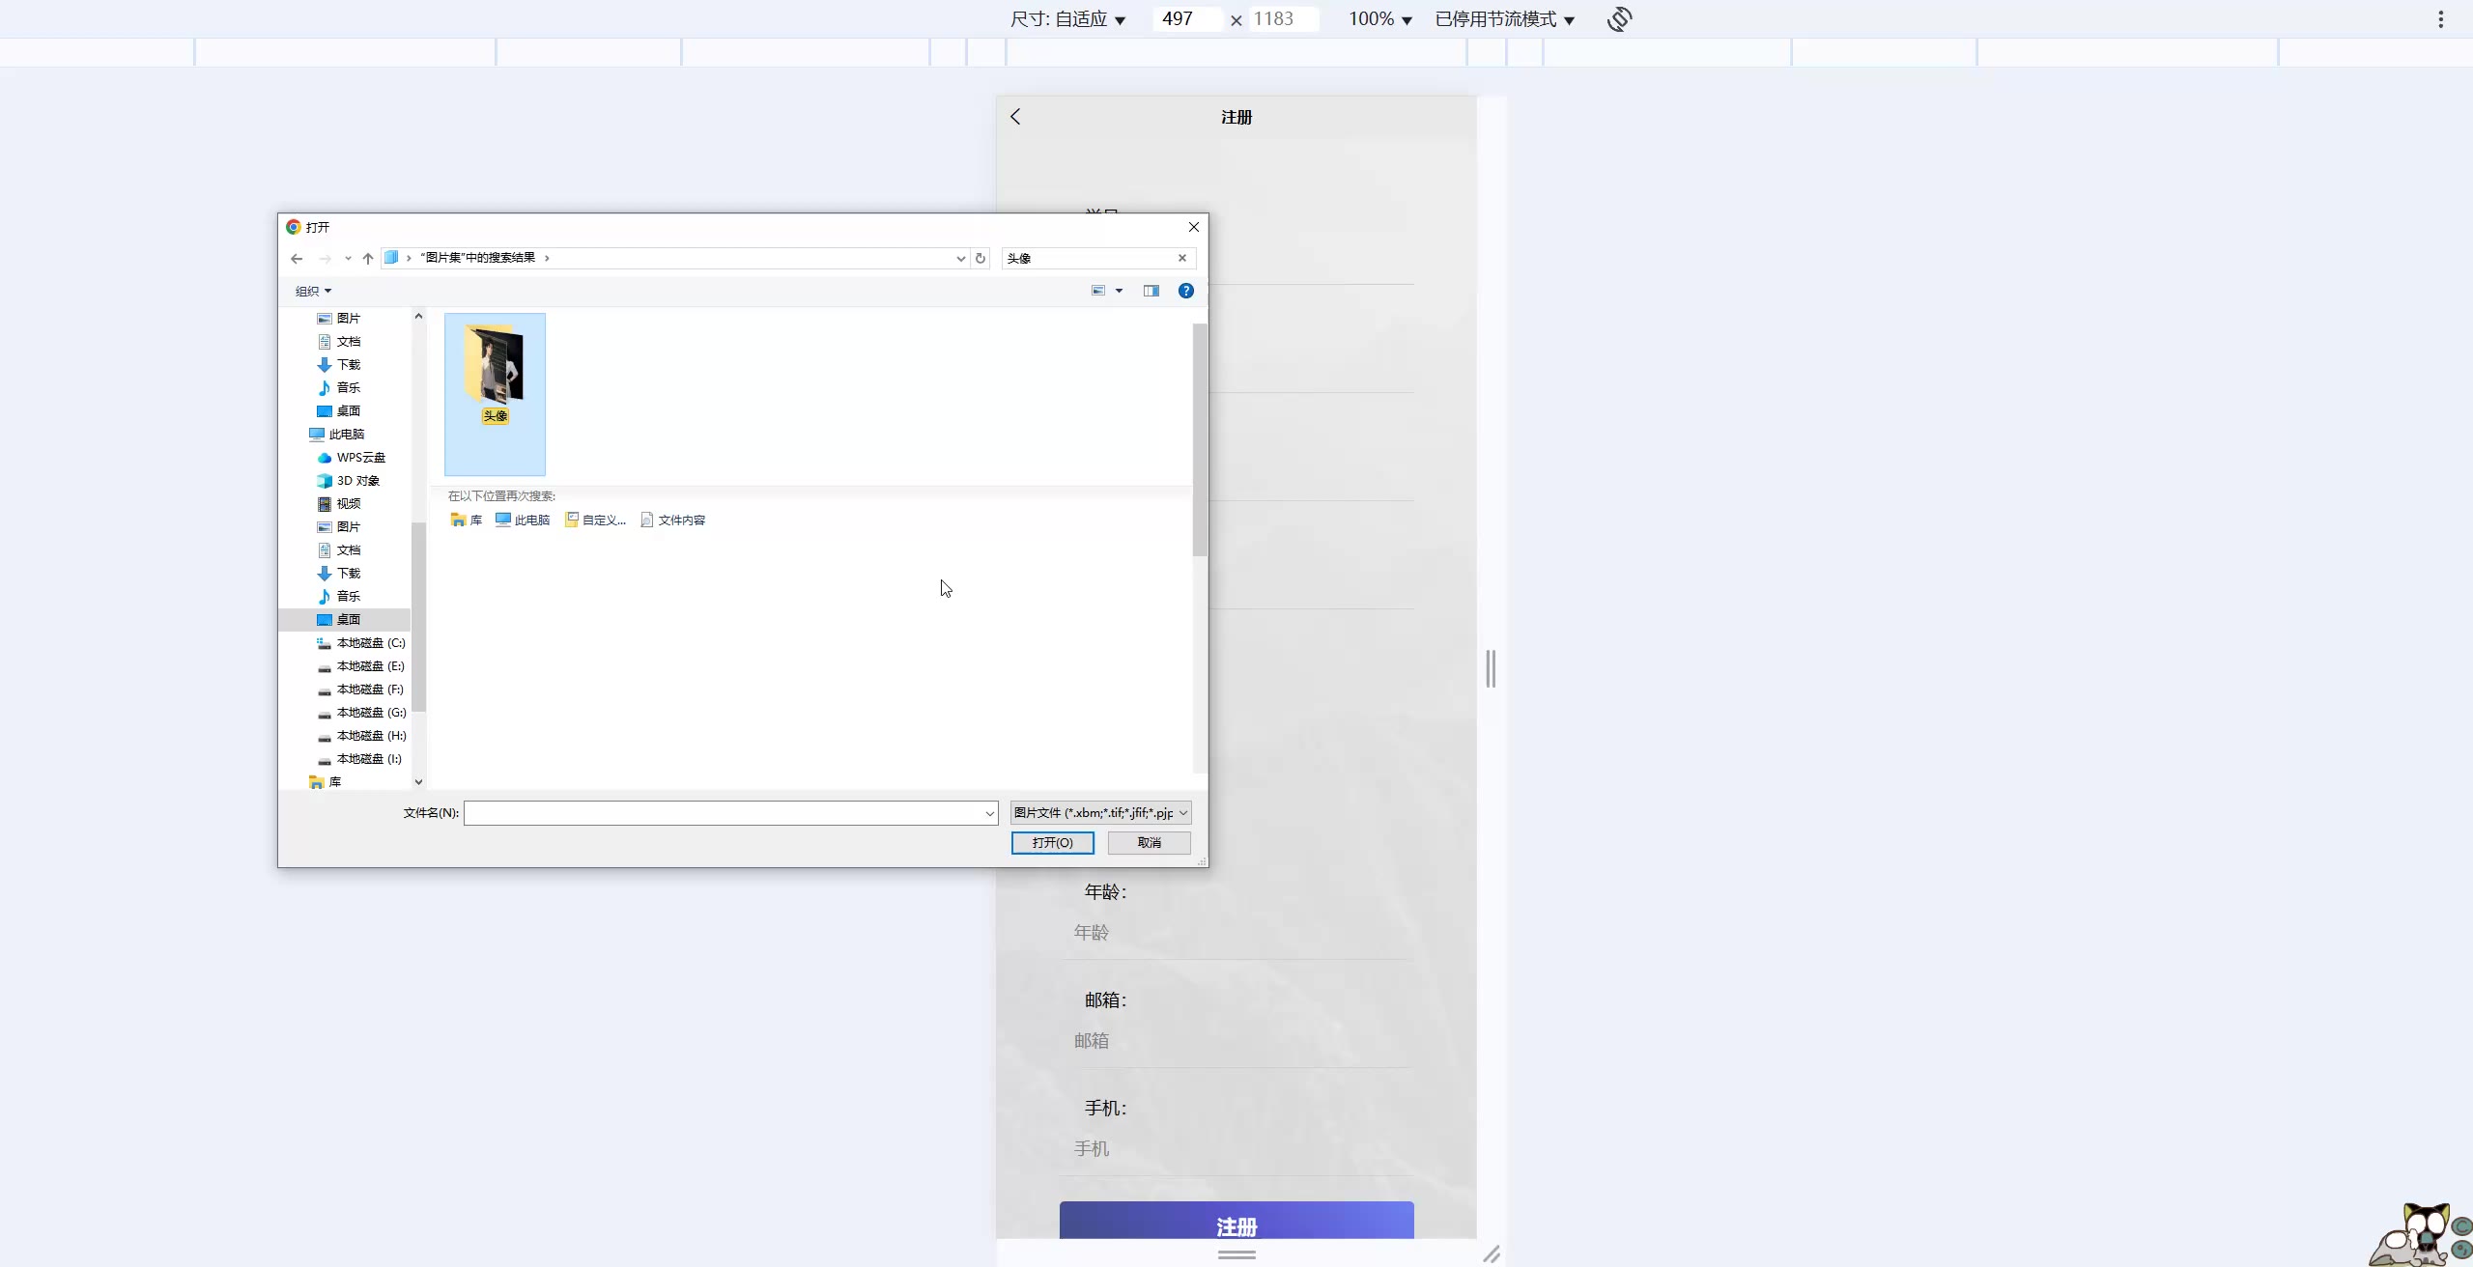Click the refresh search results icon
The height and width of the screenshot is (1267, 2473).
pos(981,258)
